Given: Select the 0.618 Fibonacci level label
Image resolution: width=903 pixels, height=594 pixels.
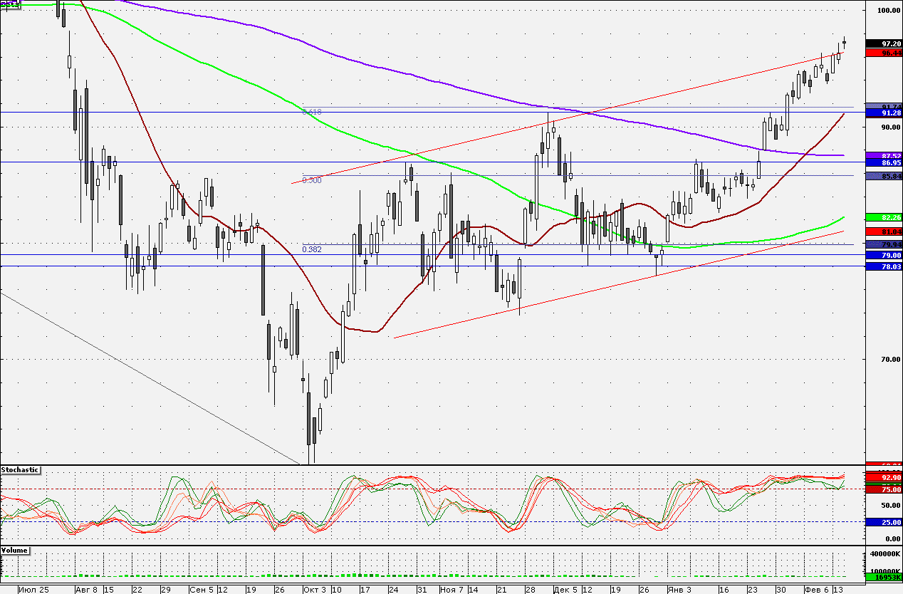Looking at the screenshot, I should pyautogui.click(x=312, y=112).
